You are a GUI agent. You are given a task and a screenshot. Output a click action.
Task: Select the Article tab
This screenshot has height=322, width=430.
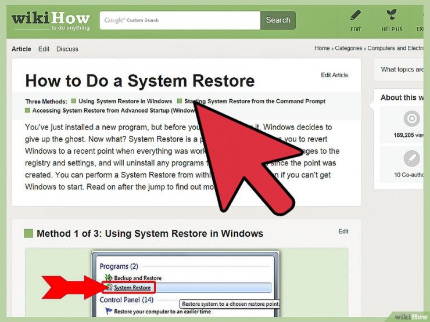[x=21, y=49]
